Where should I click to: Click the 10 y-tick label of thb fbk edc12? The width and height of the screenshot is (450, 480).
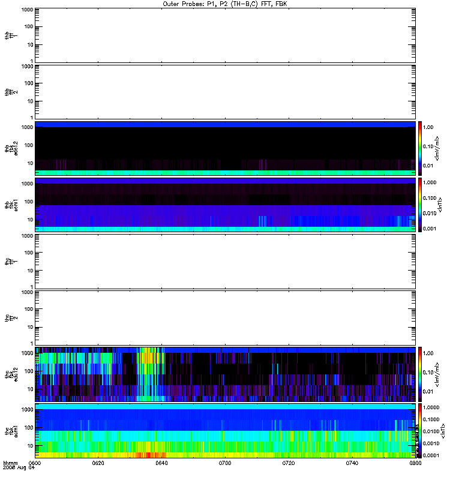pyautogui.click(x=31, y=163)
